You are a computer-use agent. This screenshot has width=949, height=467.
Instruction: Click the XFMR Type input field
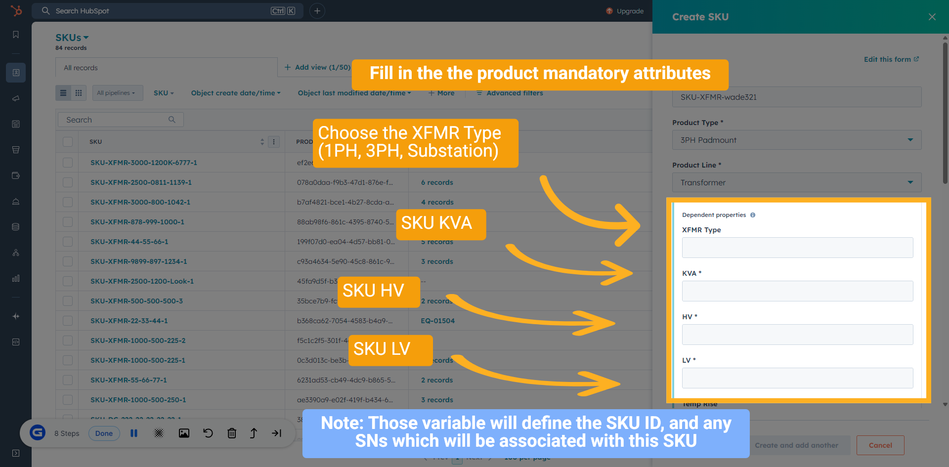[797, 248]
